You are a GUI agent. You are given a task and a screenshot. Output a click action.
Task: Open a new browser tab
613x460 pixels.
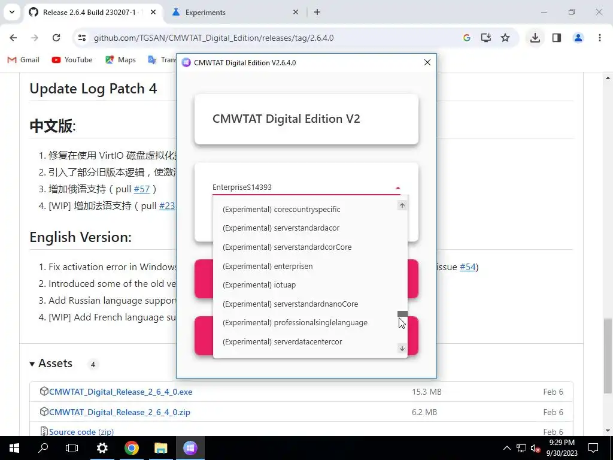click(x=317, y=13)
